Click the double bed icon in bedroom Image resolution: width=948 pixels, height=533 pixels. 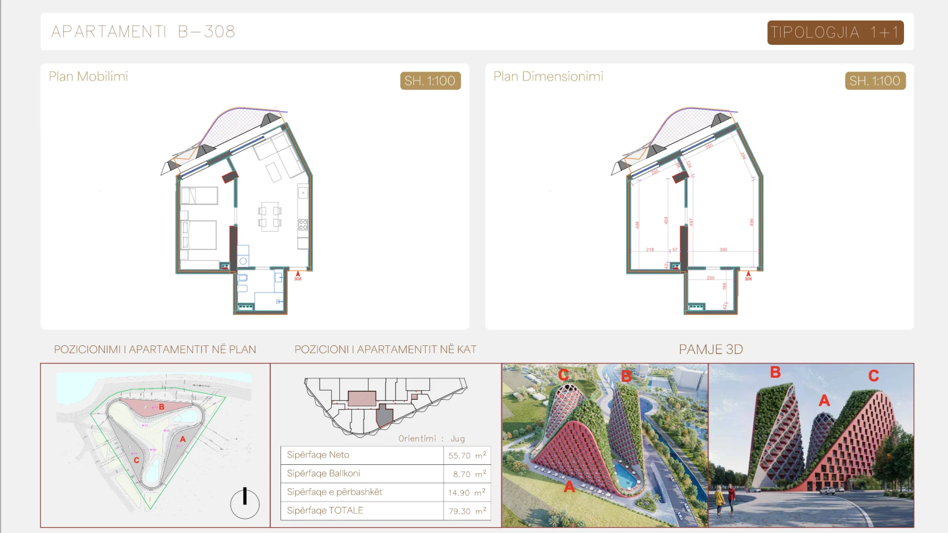(x=198, y=235)
